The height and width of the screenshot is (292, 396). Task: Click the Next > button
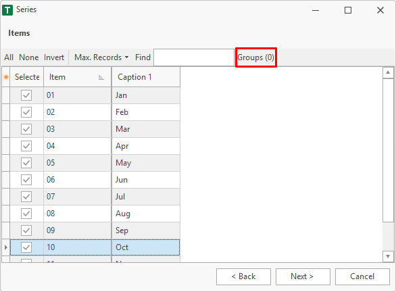(303, 276)
